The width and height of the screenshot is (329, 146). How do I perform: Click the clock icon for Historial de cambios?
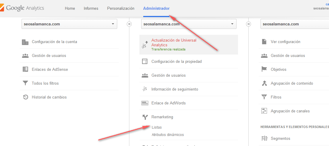25,97
